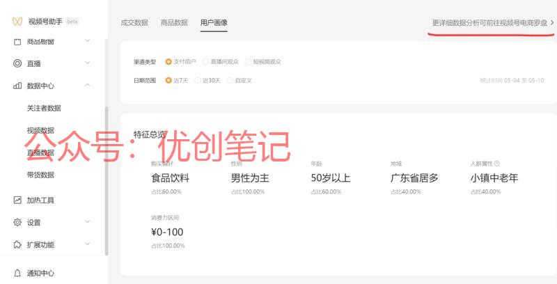557x284 pixels.
Task: Click the 广东省居多 region value
Action: click(x=414, y=178)
